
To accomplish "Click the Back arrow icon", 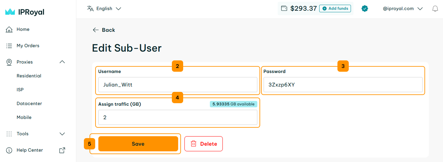I will click(x=96, y=30).
